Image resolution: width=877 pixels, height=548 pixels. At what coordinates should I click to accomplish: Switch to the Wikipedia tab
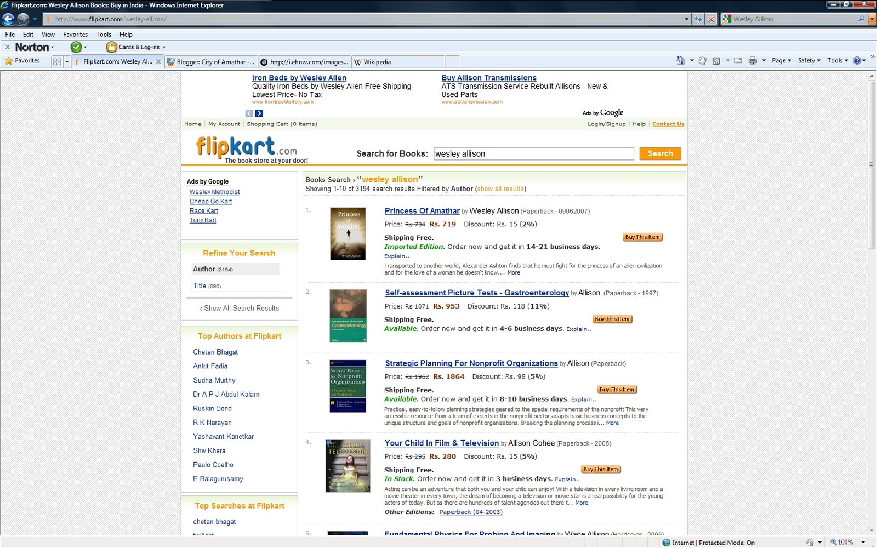(377, 62)
